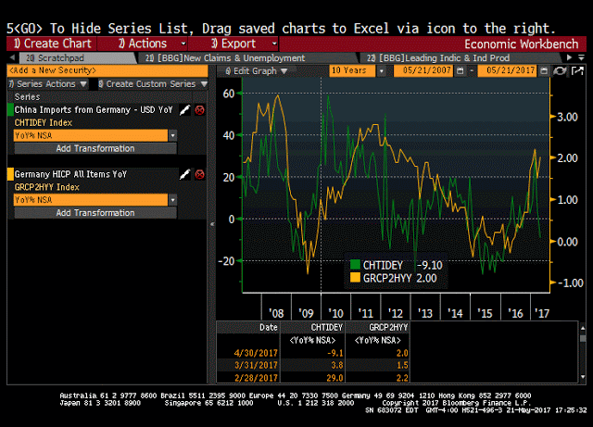Switch to Leading Indic & Ind Prod tab
593x427 pixels.
460,57
